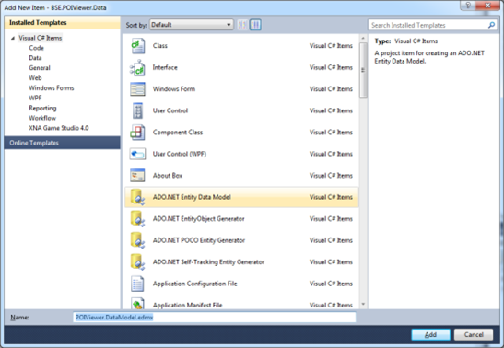Collapse the Visual C# Items tree node
The width and height of the screenshot is (504, 348).
[x=13, y=38]
